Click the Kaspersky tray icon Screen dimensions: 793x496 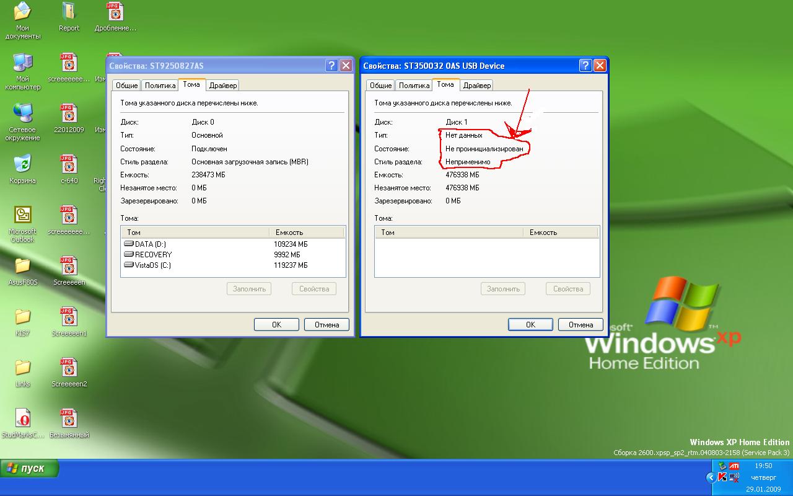pos(722,477)
